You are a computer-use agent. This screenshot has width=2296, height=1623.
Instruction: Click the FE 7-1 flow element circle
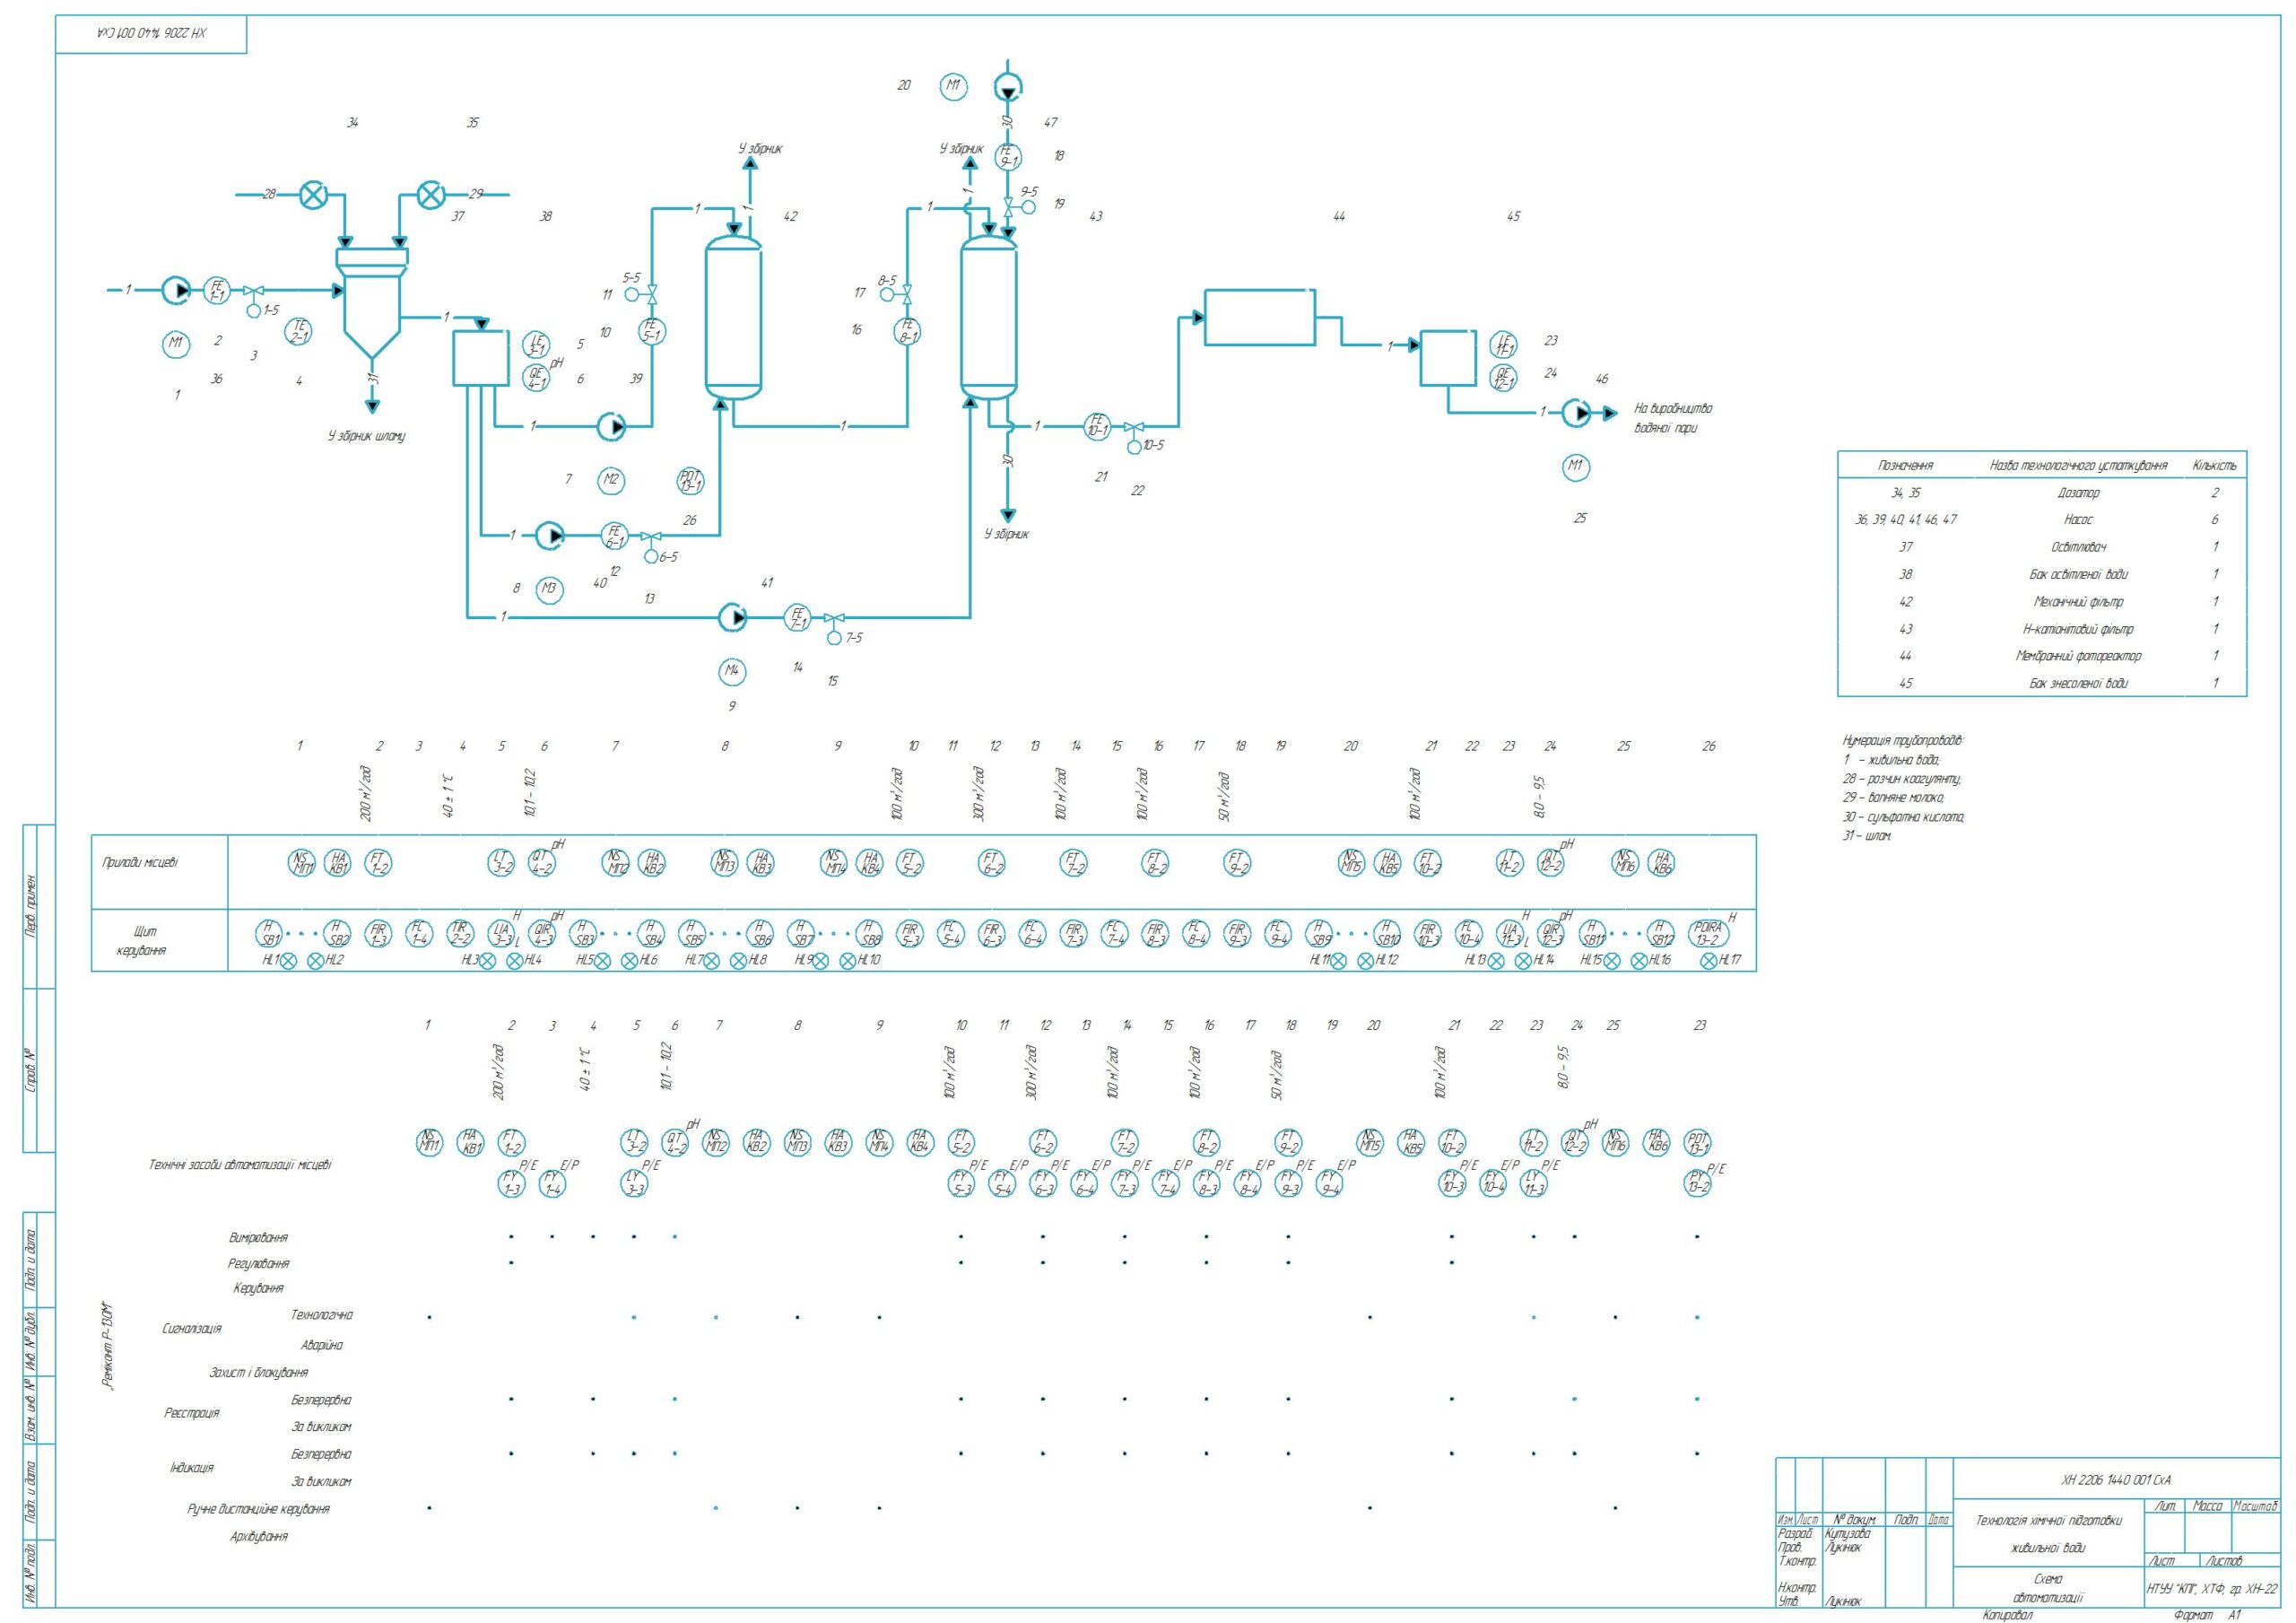point(797,618)
